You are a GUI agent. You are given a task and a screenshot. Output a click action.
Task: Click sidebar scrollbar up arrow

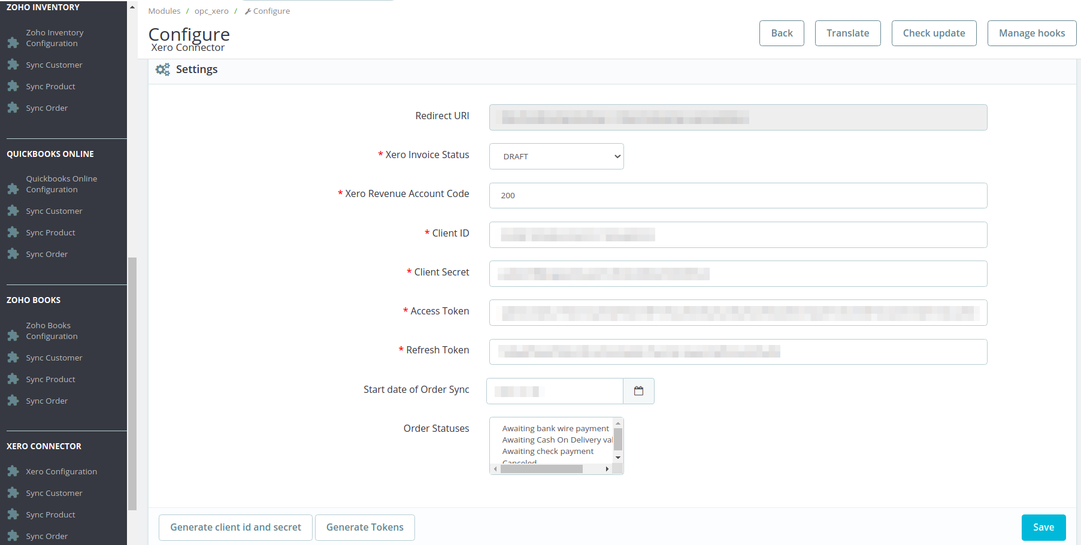click(132, 7)
